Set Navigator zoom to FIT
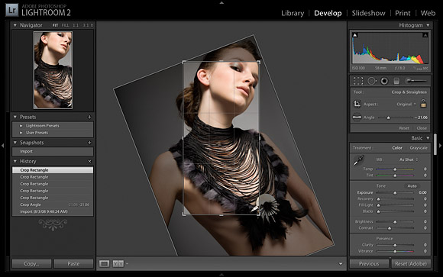 pos(55,25)
